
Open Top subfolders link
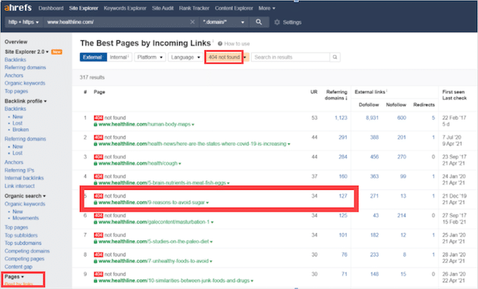click(x=21, y=235)
